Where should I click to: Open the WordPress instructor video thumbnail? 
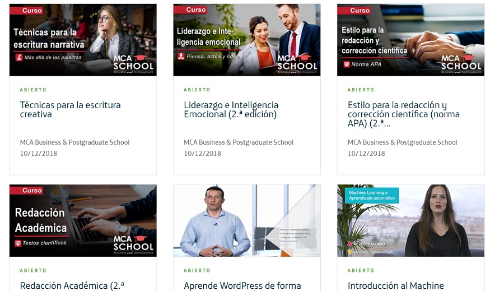tap(247, 220)
